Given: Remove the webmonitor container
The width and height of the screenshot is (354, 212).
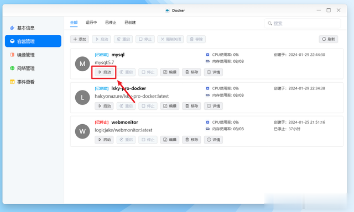Looking at the screenshot, I should [191, 140].
